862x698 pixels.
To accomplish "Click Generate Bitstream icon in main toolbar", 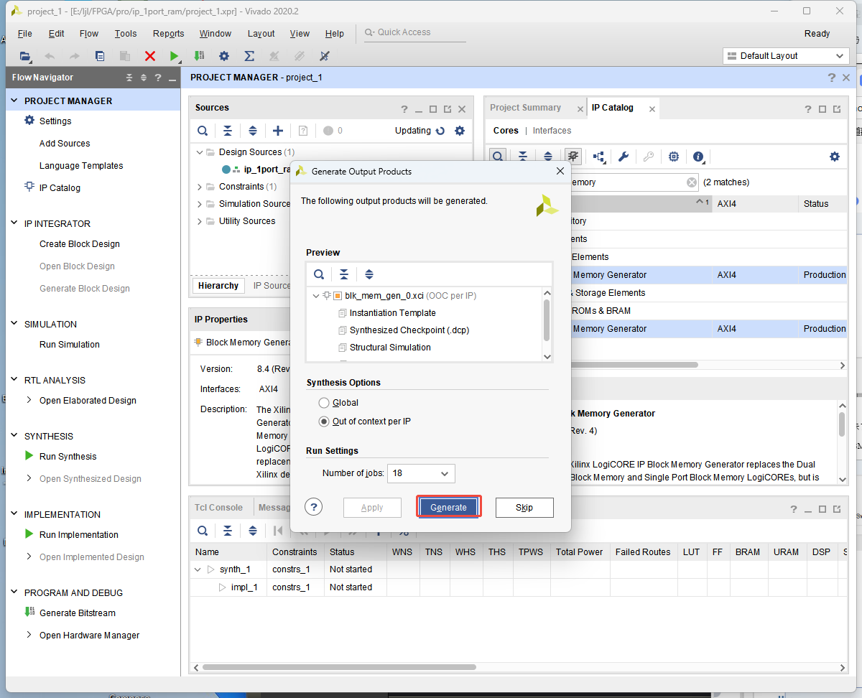I will [199, 56].
